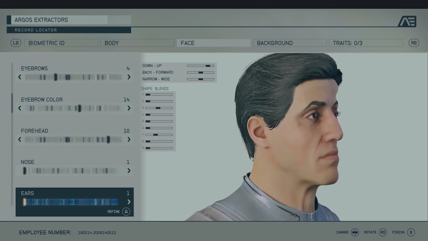
Task: Click the RS icon next to Rotate
Action: point(383,232)
